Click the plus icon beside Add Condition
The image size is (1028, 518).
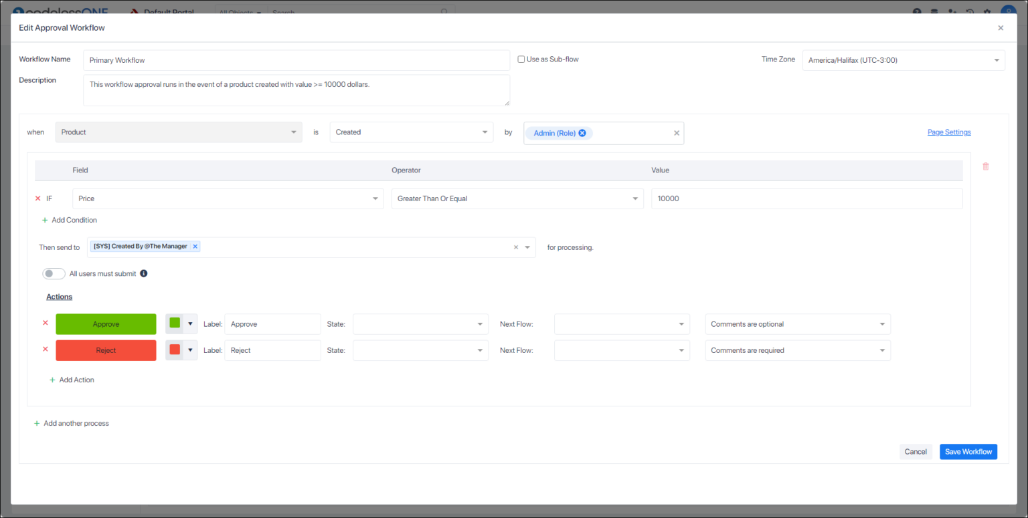pyautogui.click(x=45, y=220)
